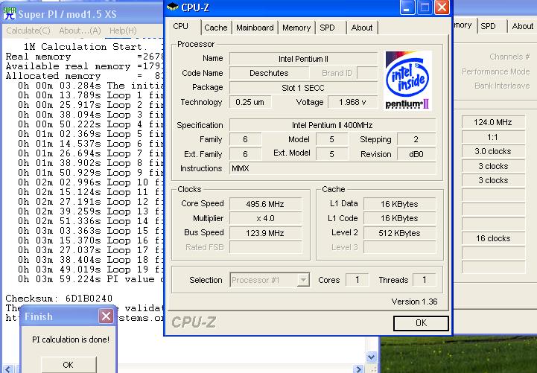Click the '1M Calculation Start' line in Super PI
This screenshot has width=537, height=373.
coord(86,47)
